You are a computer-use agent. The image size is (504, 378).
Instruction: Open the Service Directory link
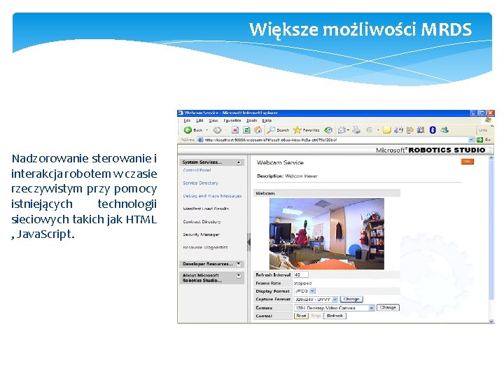coord(201,183)
